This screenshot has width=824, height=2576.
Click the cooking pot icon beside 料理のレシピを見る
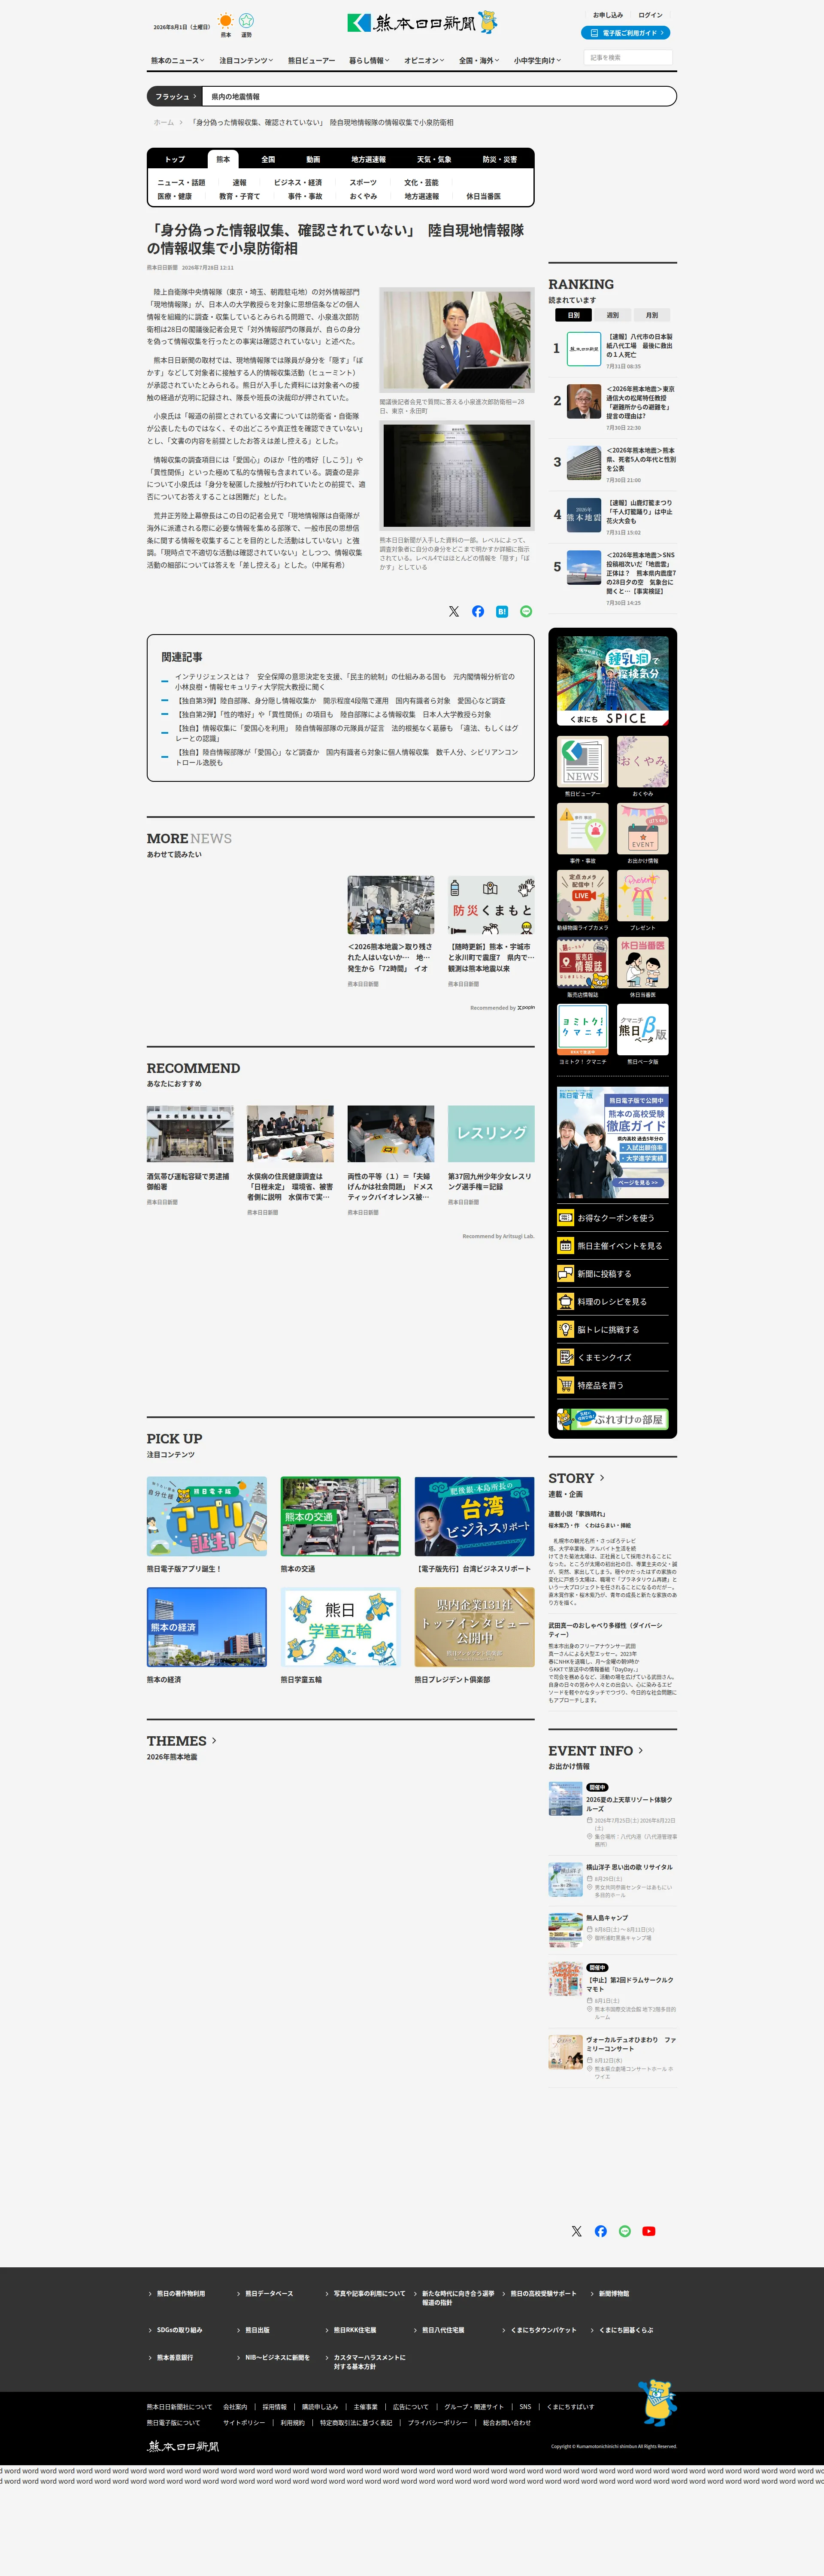pyautogui.click(x=566, y=1302)
